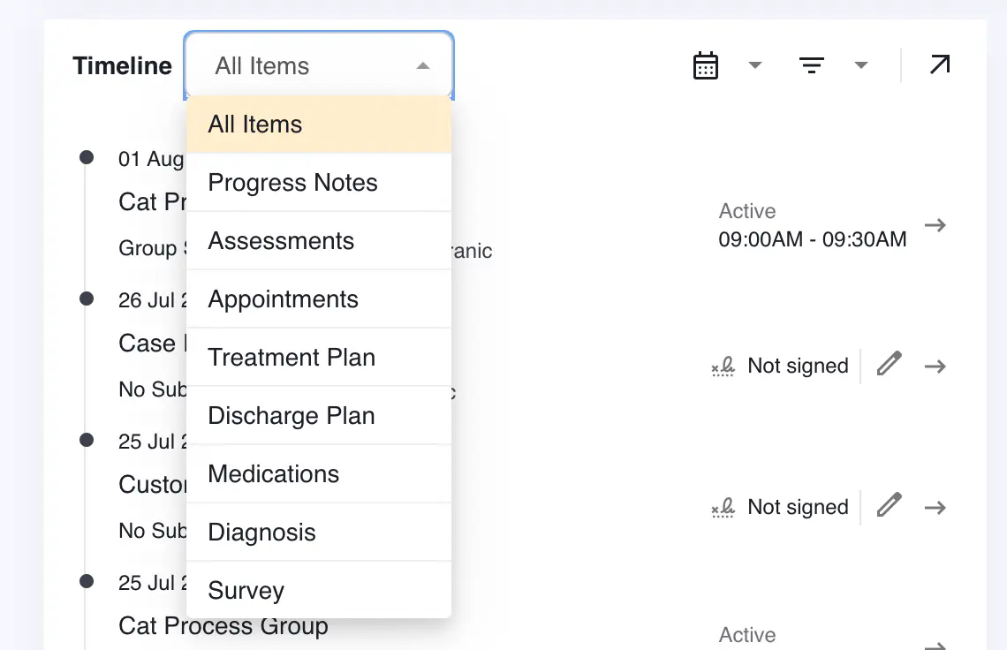
Task: Collapse the All Items dropdown
Action: [x=422, y=64]
